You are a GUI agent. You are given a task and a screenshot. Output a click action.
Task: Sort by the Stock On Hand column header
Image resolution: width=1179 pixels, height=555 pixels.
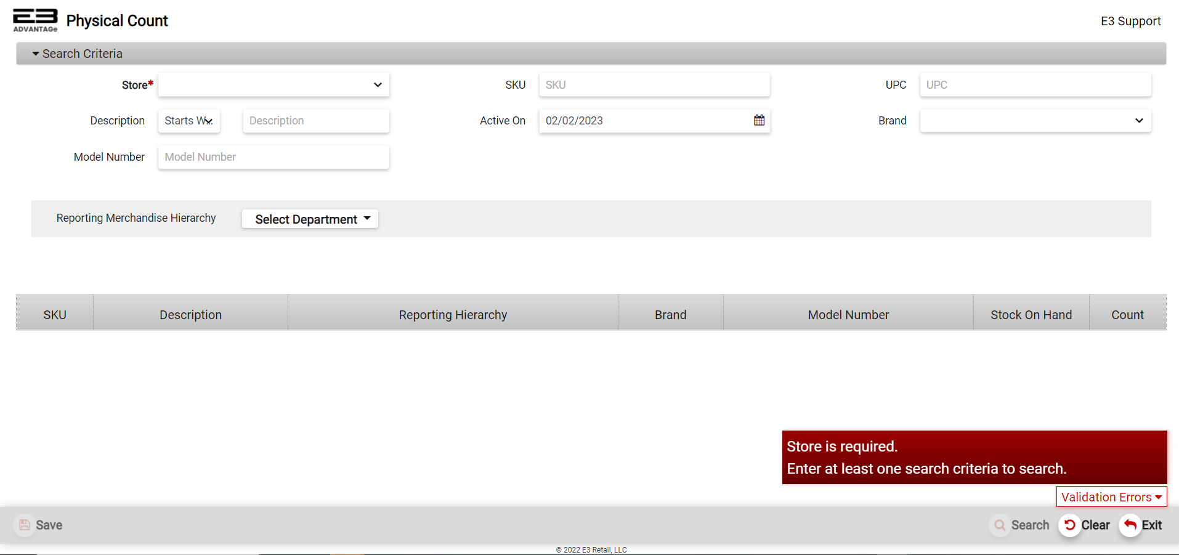click(x=1031, y=315)
